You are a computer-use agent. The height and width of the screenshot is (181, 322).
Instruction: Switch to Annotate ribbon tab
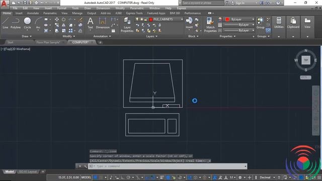(33, 13)
